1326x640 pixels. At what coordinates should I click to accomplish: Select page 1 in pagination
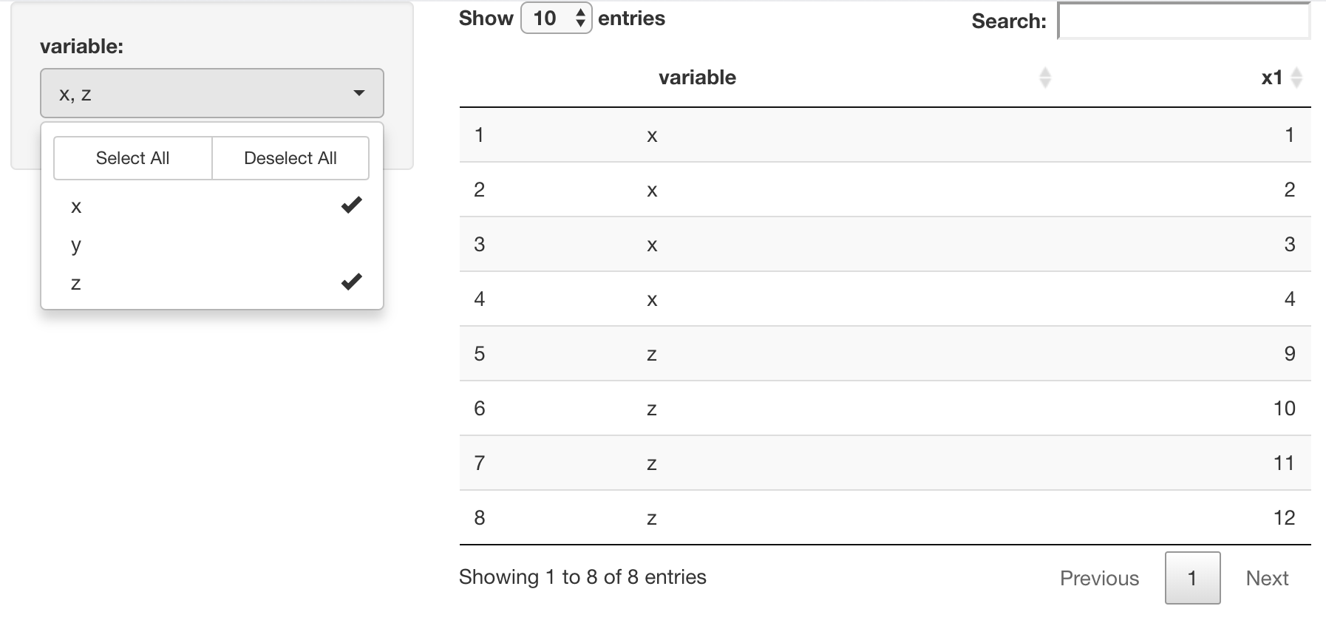(1192, 578)
